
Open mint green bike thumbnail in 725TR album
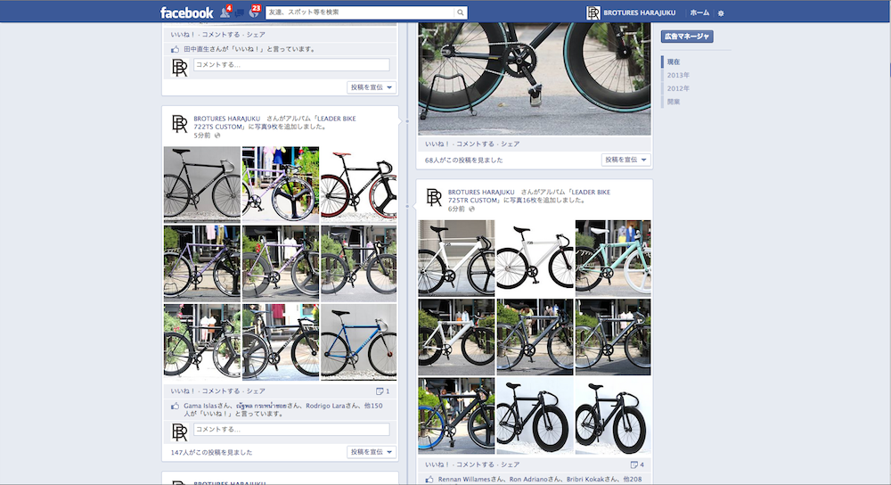(613, 259)
